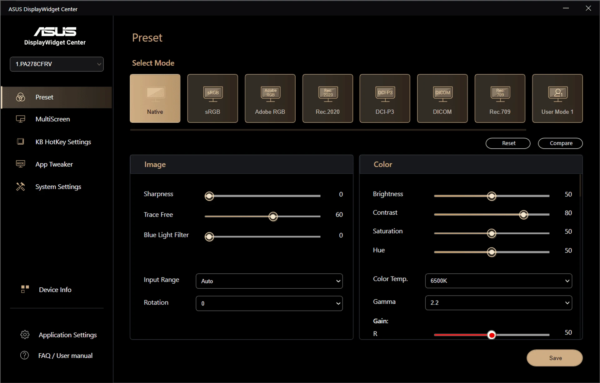Open the Input Range dropdown
600x383 pixels.
269,281
